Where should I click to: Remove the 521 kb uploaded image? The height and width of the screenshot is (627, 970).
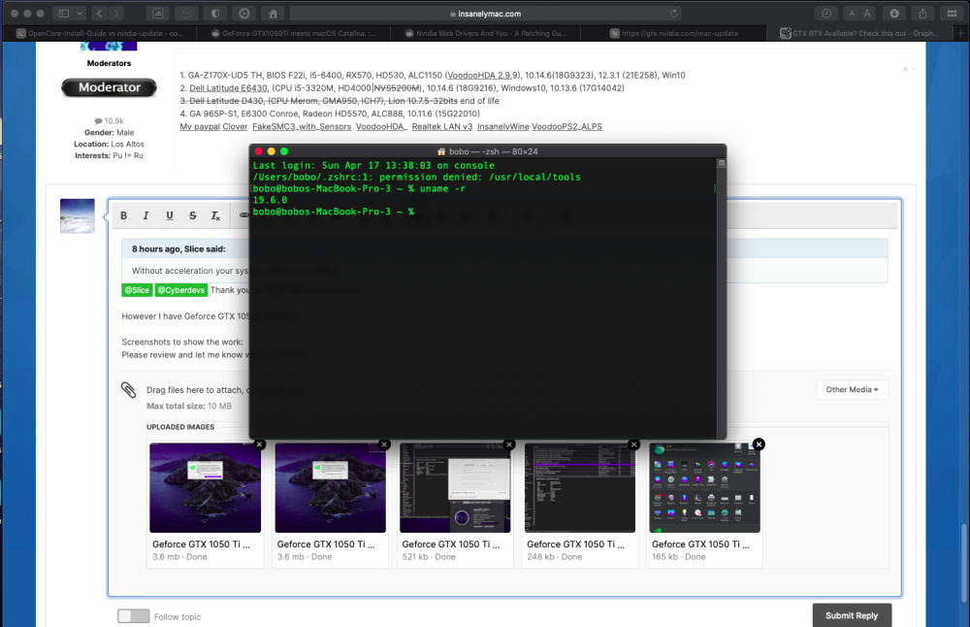(509, 445)
